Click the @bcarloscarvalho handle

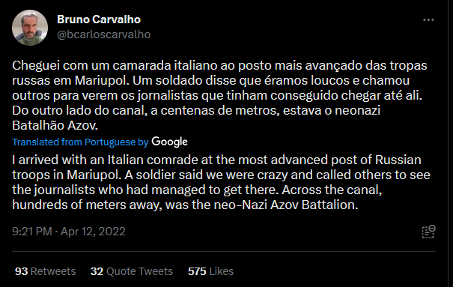[x=104, y=34]
